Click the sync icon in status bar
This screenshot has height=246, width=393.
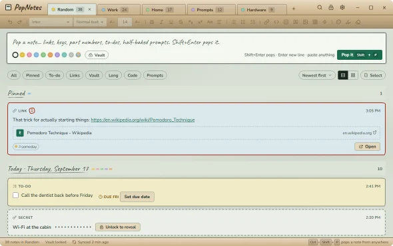(74, 242)
